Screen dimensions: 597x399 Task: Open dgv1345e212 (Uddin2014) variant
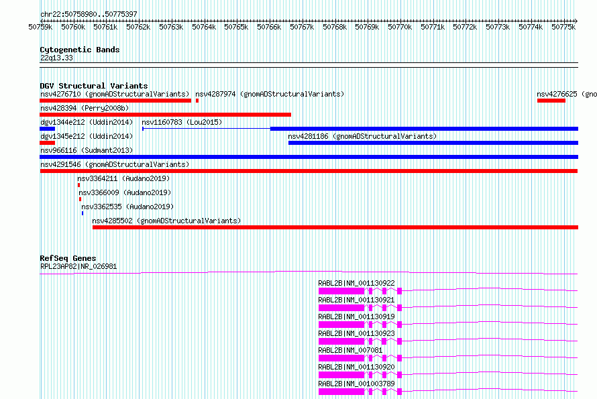point(87,136)
